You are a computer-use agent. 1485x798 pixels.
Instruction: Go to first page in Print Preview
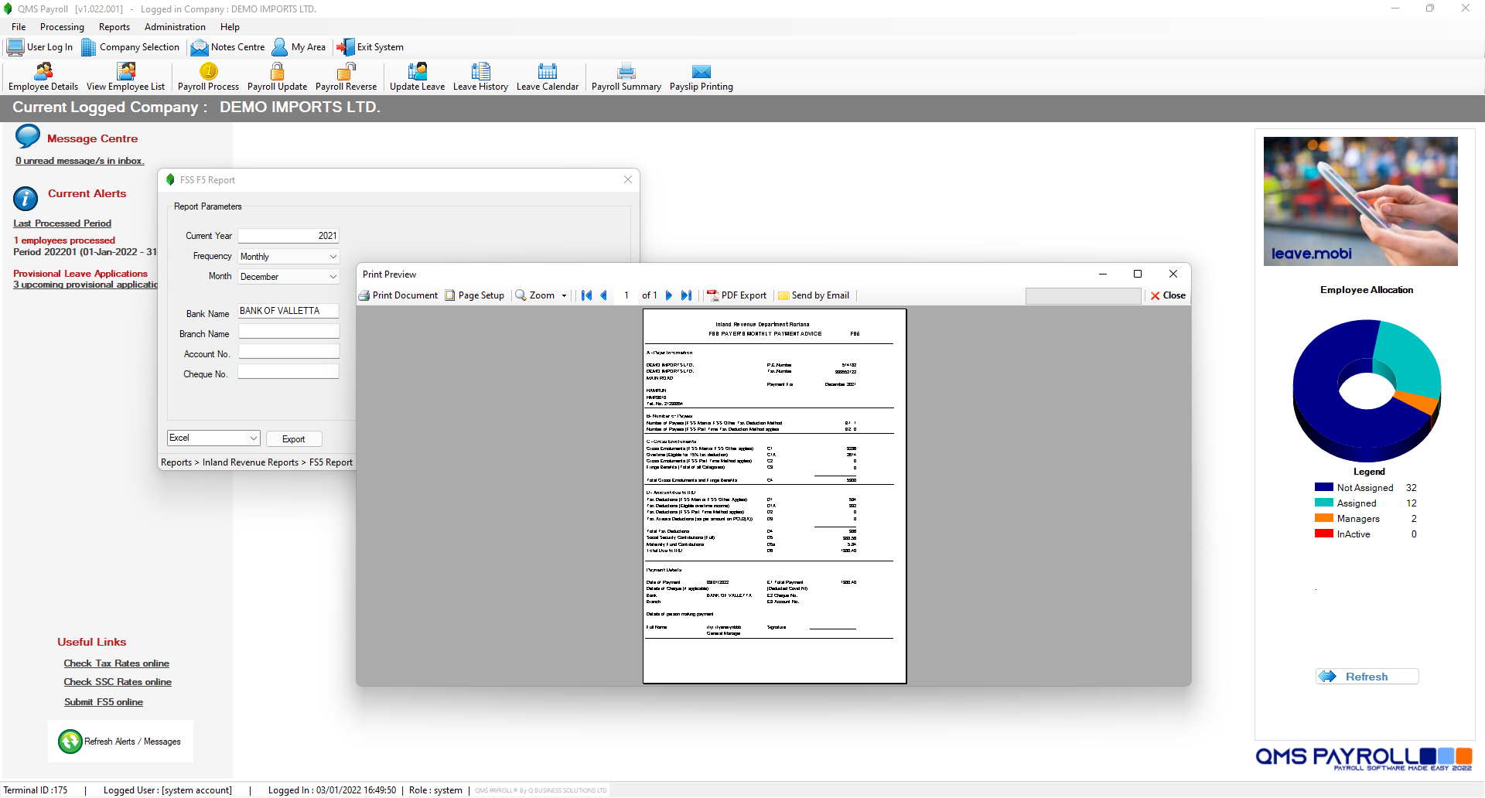coord(586,295)
